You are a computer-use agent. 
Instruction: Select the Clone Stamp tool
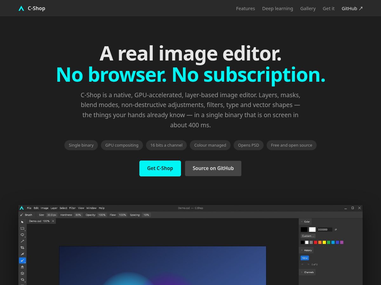point(22,267)
